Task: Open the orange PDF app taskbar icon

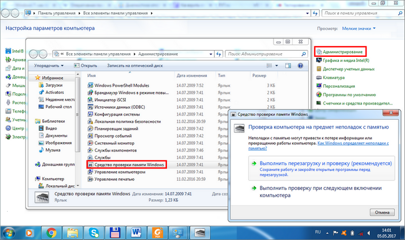Action: [x=157, y=233]
